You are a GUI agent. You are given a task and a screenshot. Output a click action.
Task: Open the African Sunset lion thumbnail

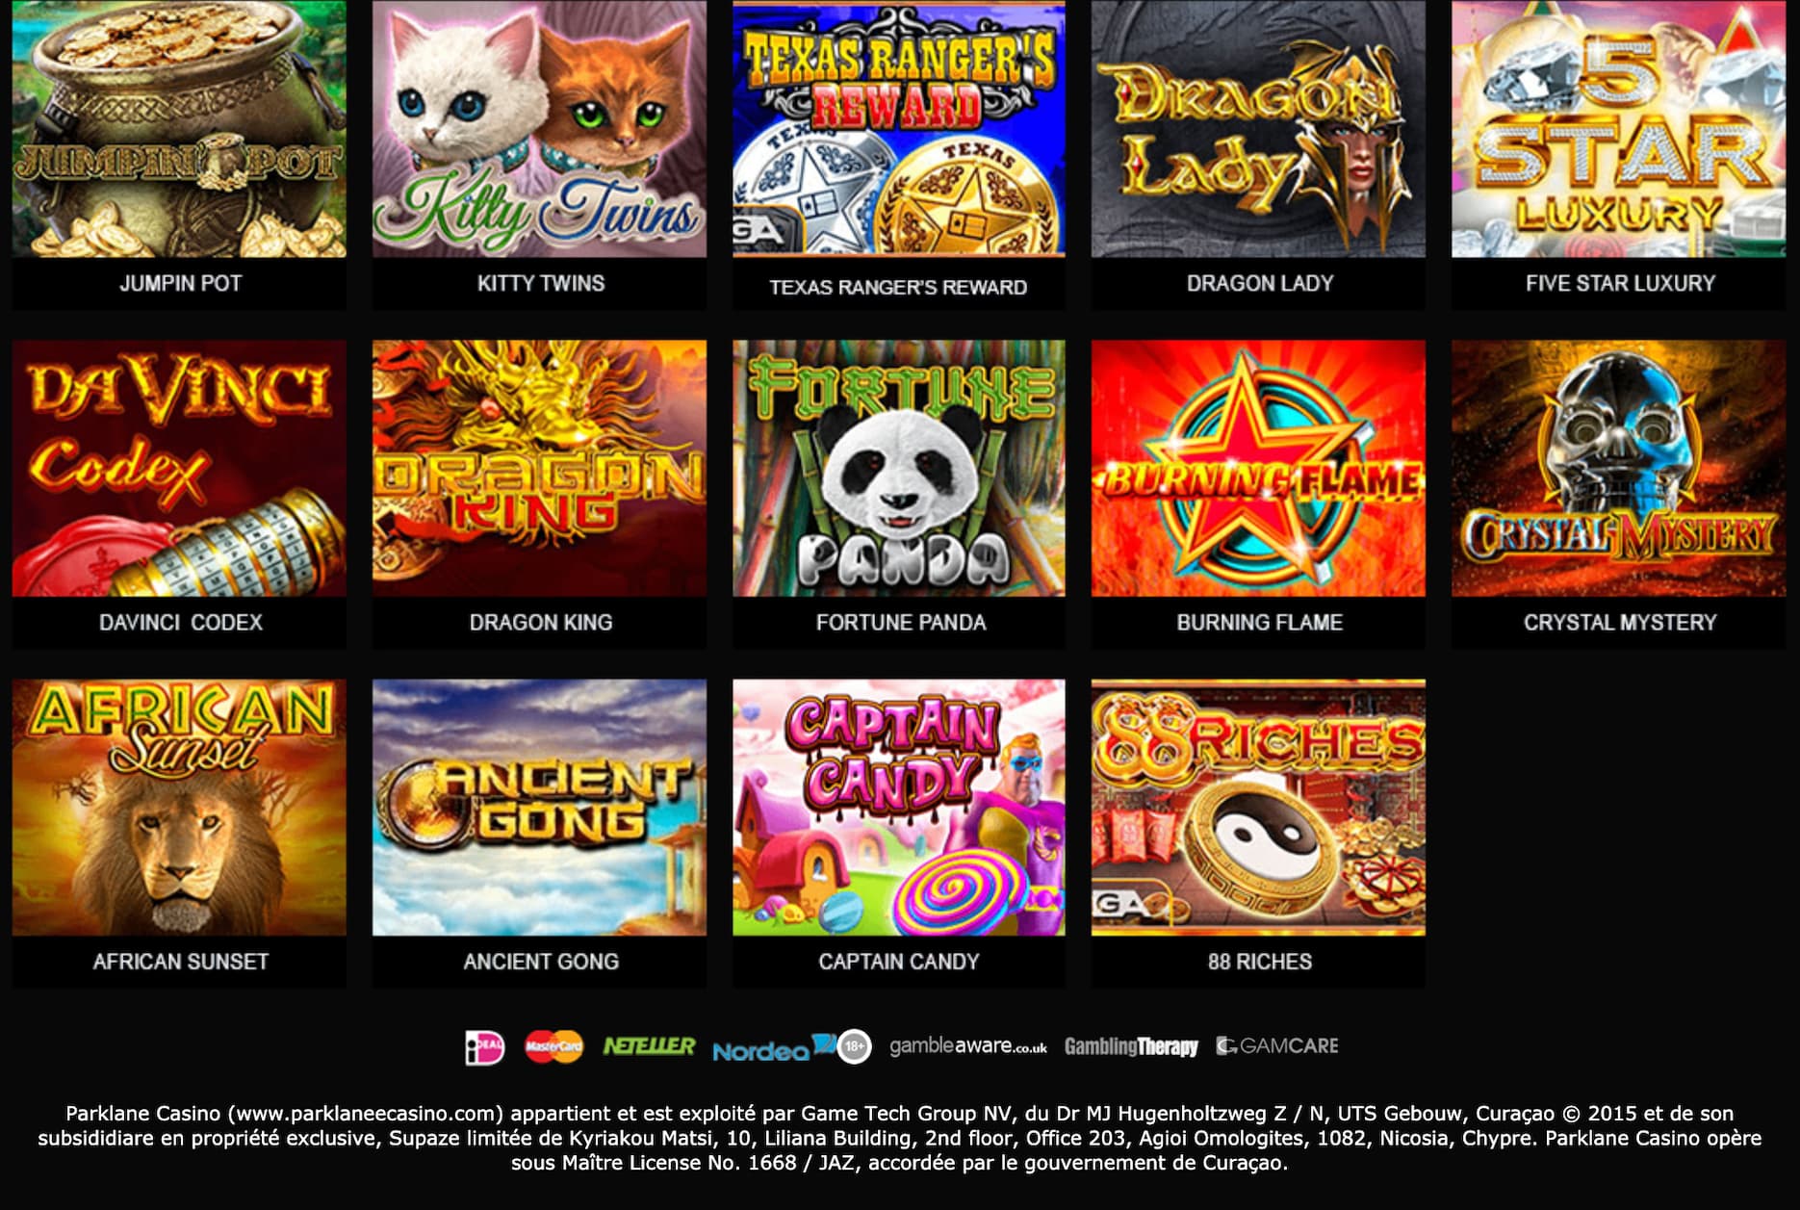tap(179, 808)
